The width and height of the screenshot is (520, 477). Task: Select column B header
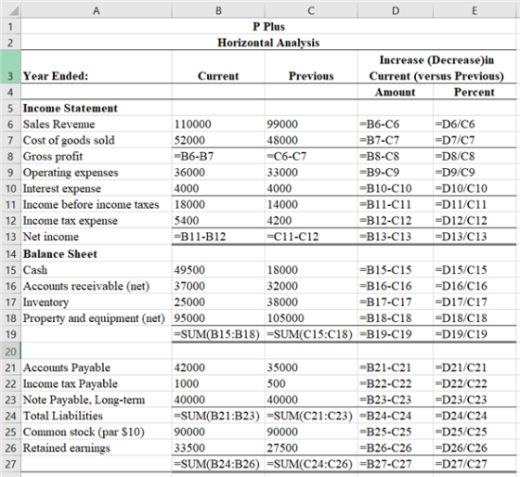point(218,10)
